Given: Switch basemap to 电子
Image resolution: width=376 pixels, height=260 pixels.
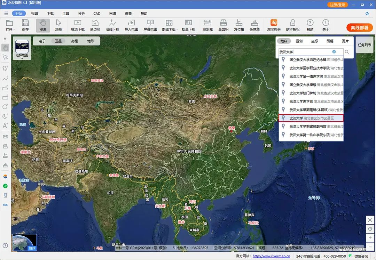Looking at the screenshot, I should (x=42, y=41).
